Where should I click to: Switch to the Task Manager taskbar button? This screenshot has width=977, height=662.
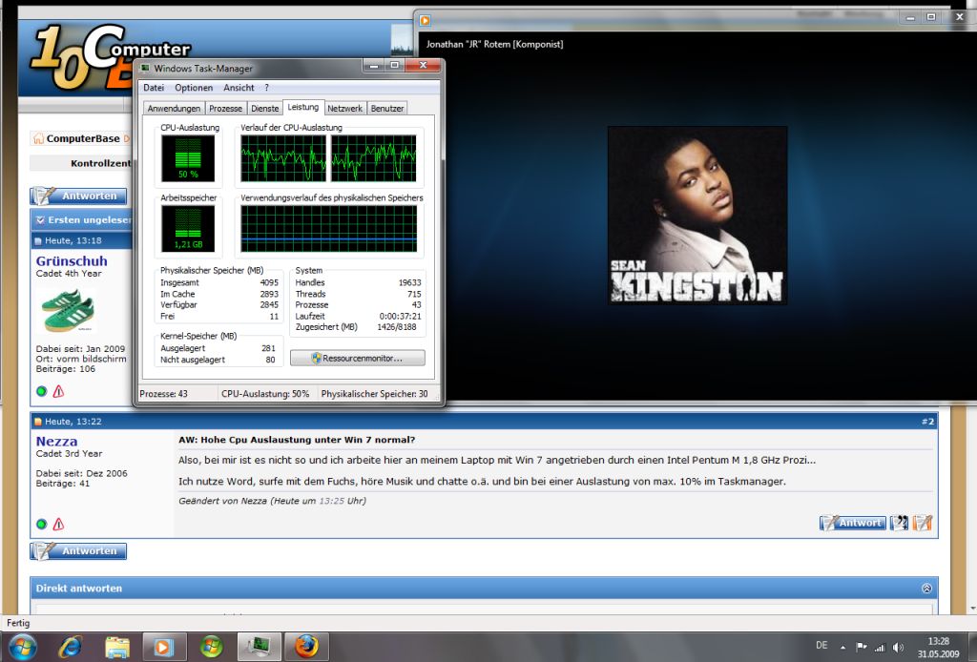click(260, 647)
